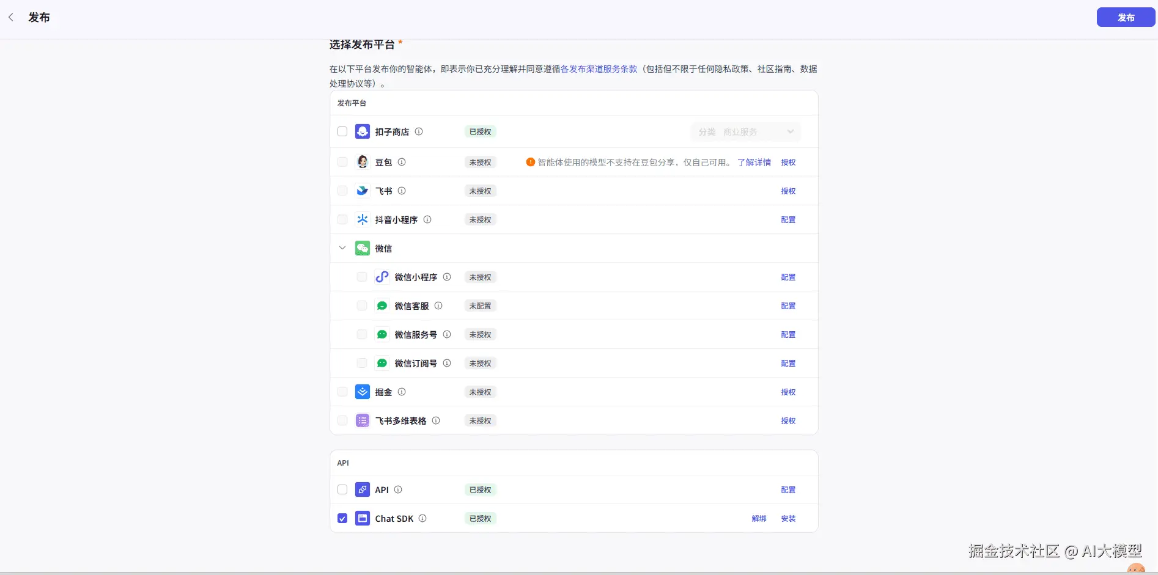Viewport: 1158px width, 575px height.
Task: Show info icon next to 微信服务号
Action: pos(447,334)
